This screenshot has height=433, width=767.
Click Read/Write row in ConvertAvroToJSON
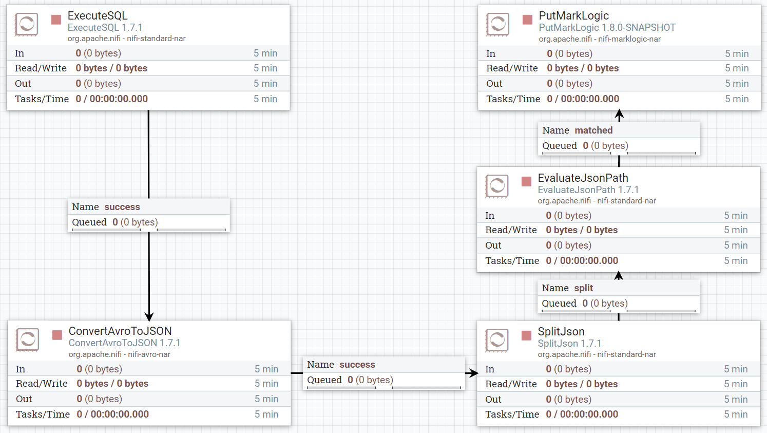pos(149,384)
